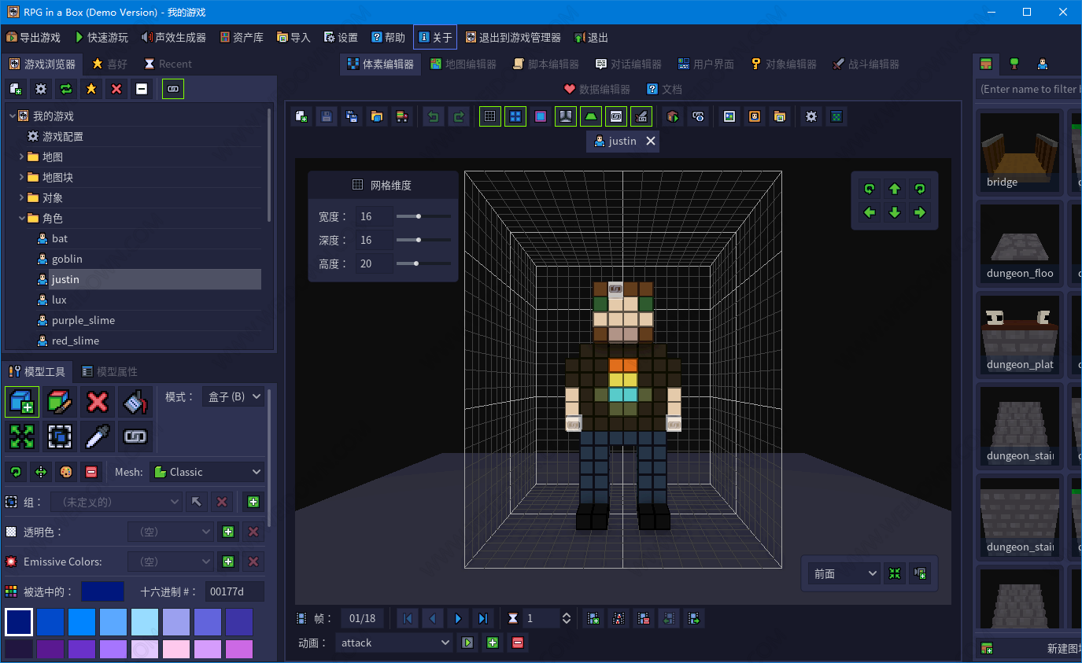The height and width of the screenshot is (663, 1082).
Task: Expand the 地图 folder
Action: click(x=21, y=157)
